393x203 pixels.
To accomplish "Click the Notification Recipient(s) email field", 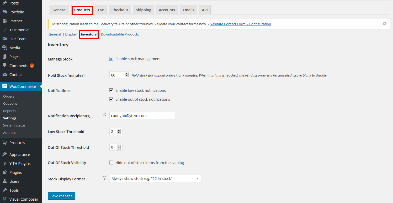I will 142,115.
